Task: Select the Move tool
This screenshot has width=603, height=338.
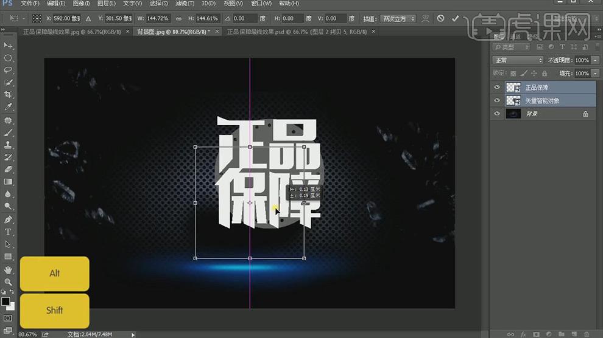Action: (x=8, y=46)
